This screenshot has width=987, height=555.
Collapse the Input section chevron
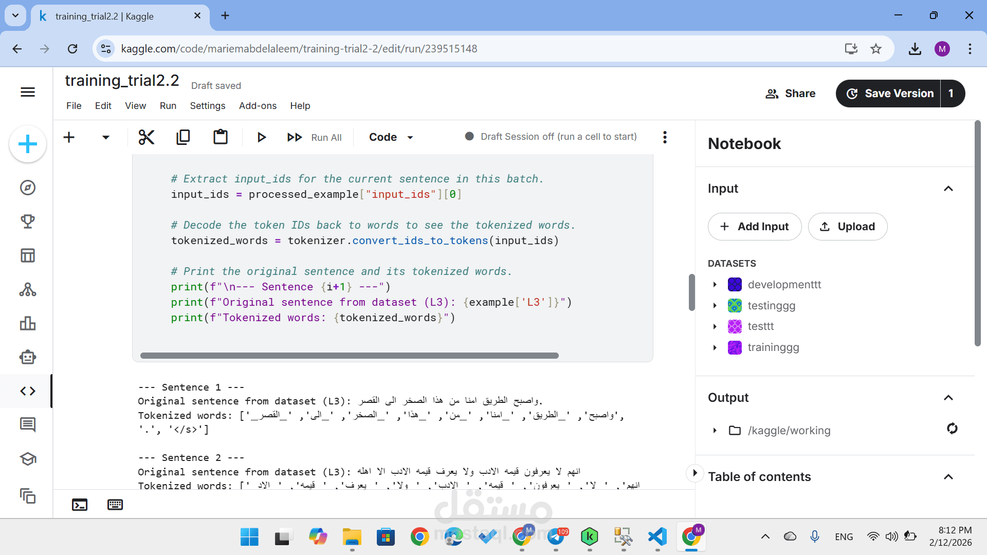coord(948,189)
